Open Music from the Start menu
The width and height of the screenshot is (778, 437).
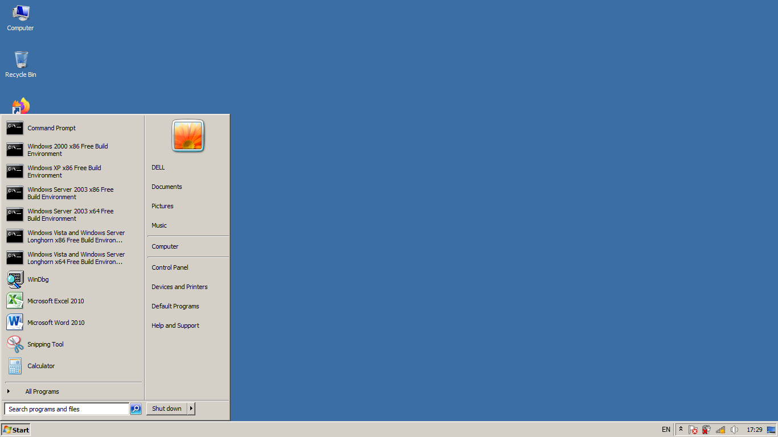tap(188, 225)
